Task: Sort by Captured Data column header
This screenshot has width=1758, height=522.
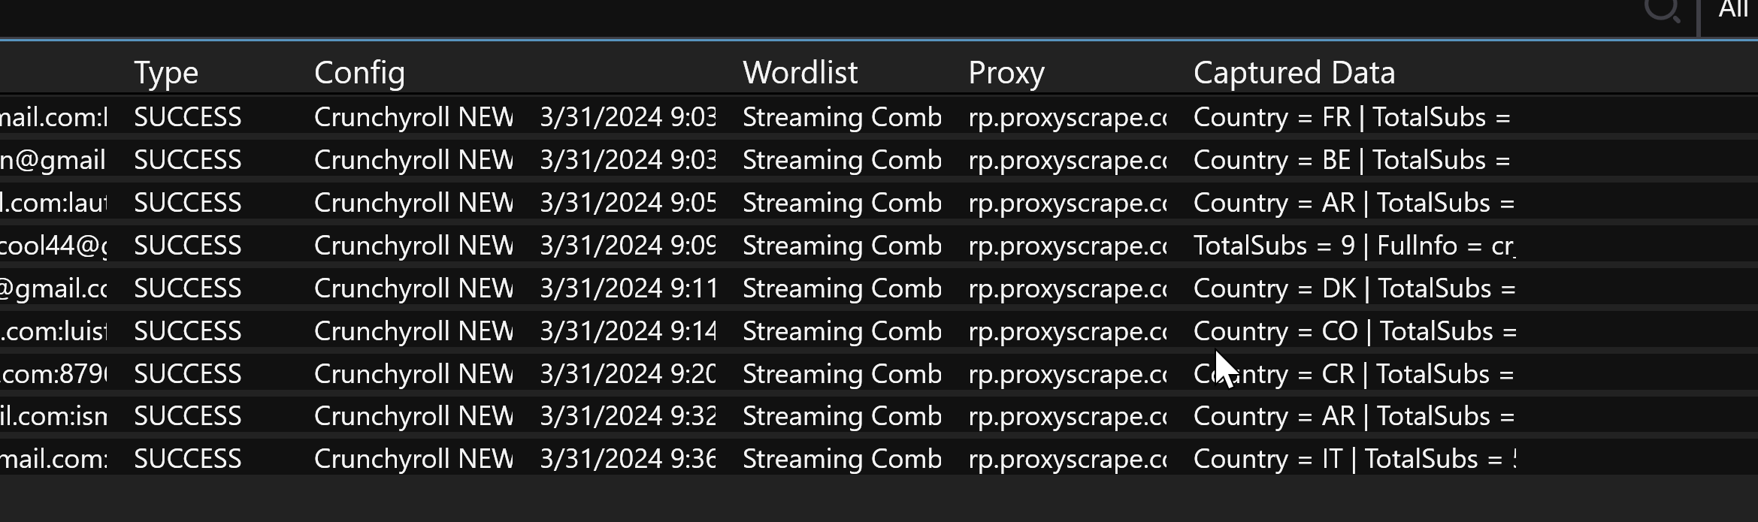Action: point(1294,73)
